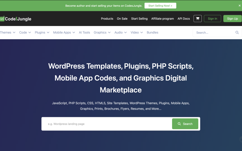Click the Sign Up button
The width and height of the screenshot is (242, 151).
[232, 19]
